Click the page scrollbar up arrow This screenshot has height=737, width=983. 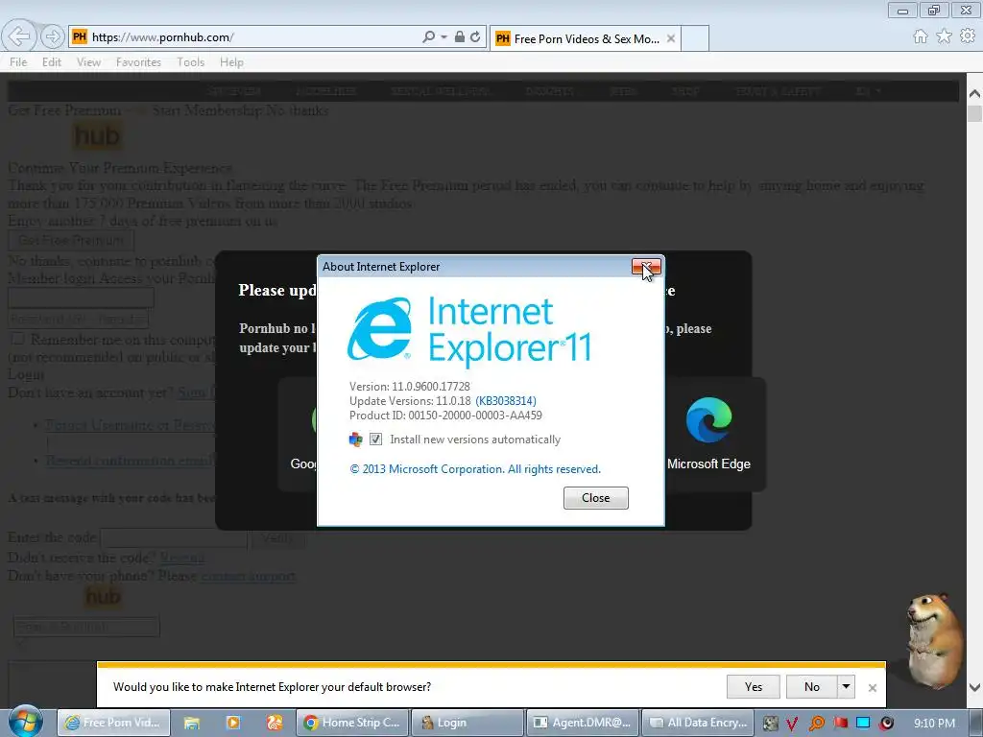click(974, 94)
